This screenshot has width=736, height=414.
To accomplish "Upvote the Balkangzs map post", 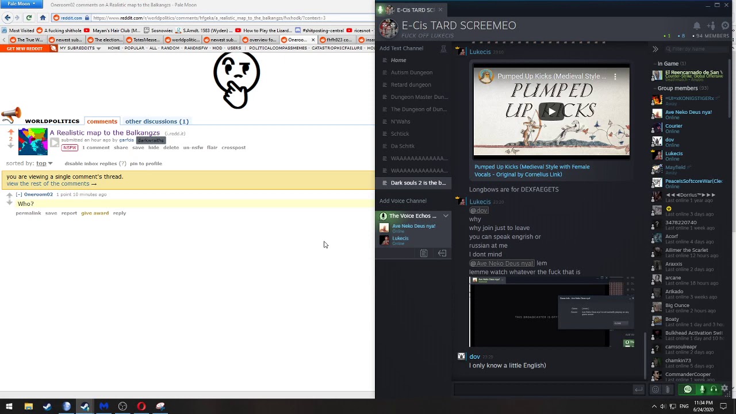I will (10, 132).
